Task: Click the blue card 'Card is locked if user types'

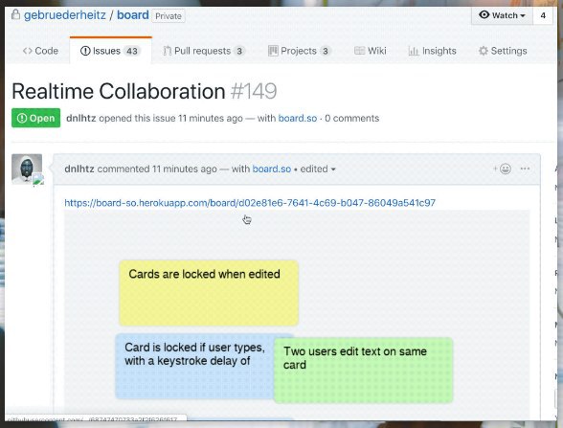Action: point(193,366)
